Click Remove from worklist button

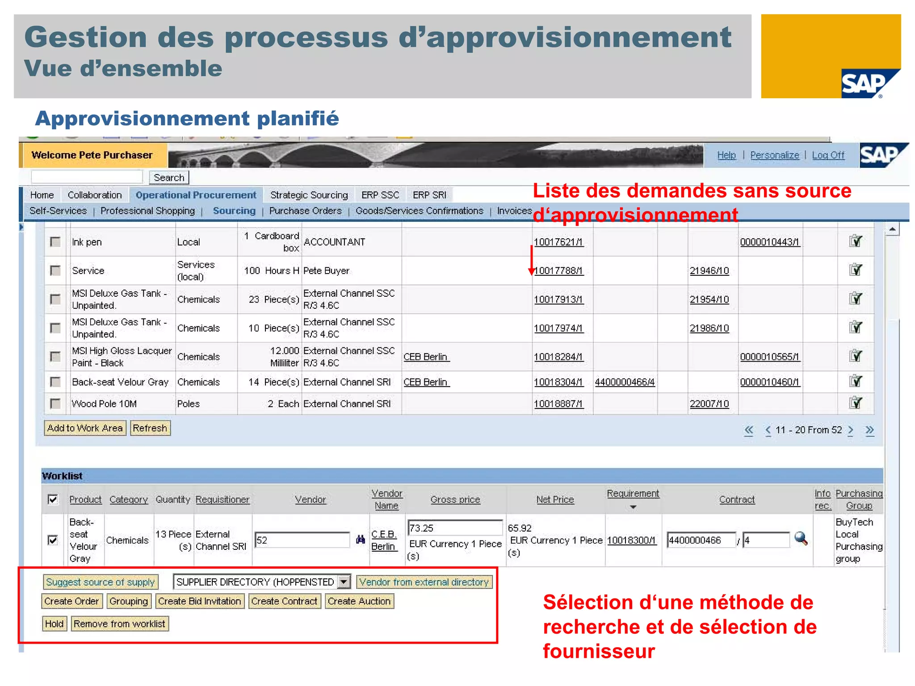tap(119, 624)
